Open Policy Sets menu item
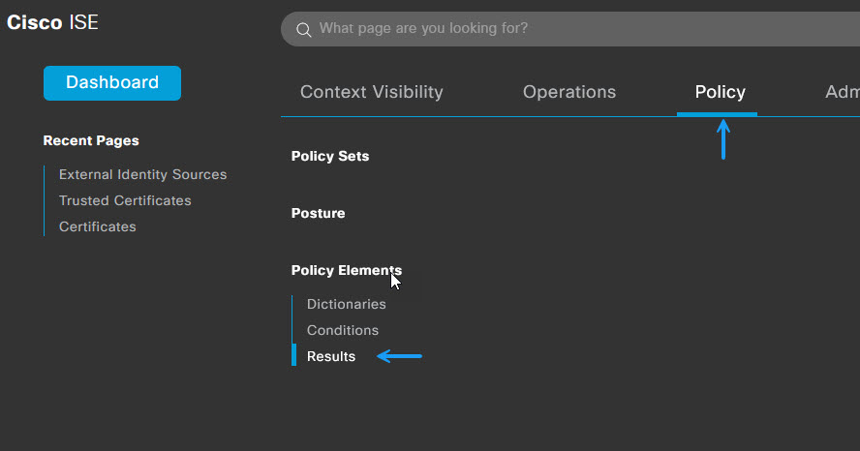860x451 pixels. coord(330,156)
